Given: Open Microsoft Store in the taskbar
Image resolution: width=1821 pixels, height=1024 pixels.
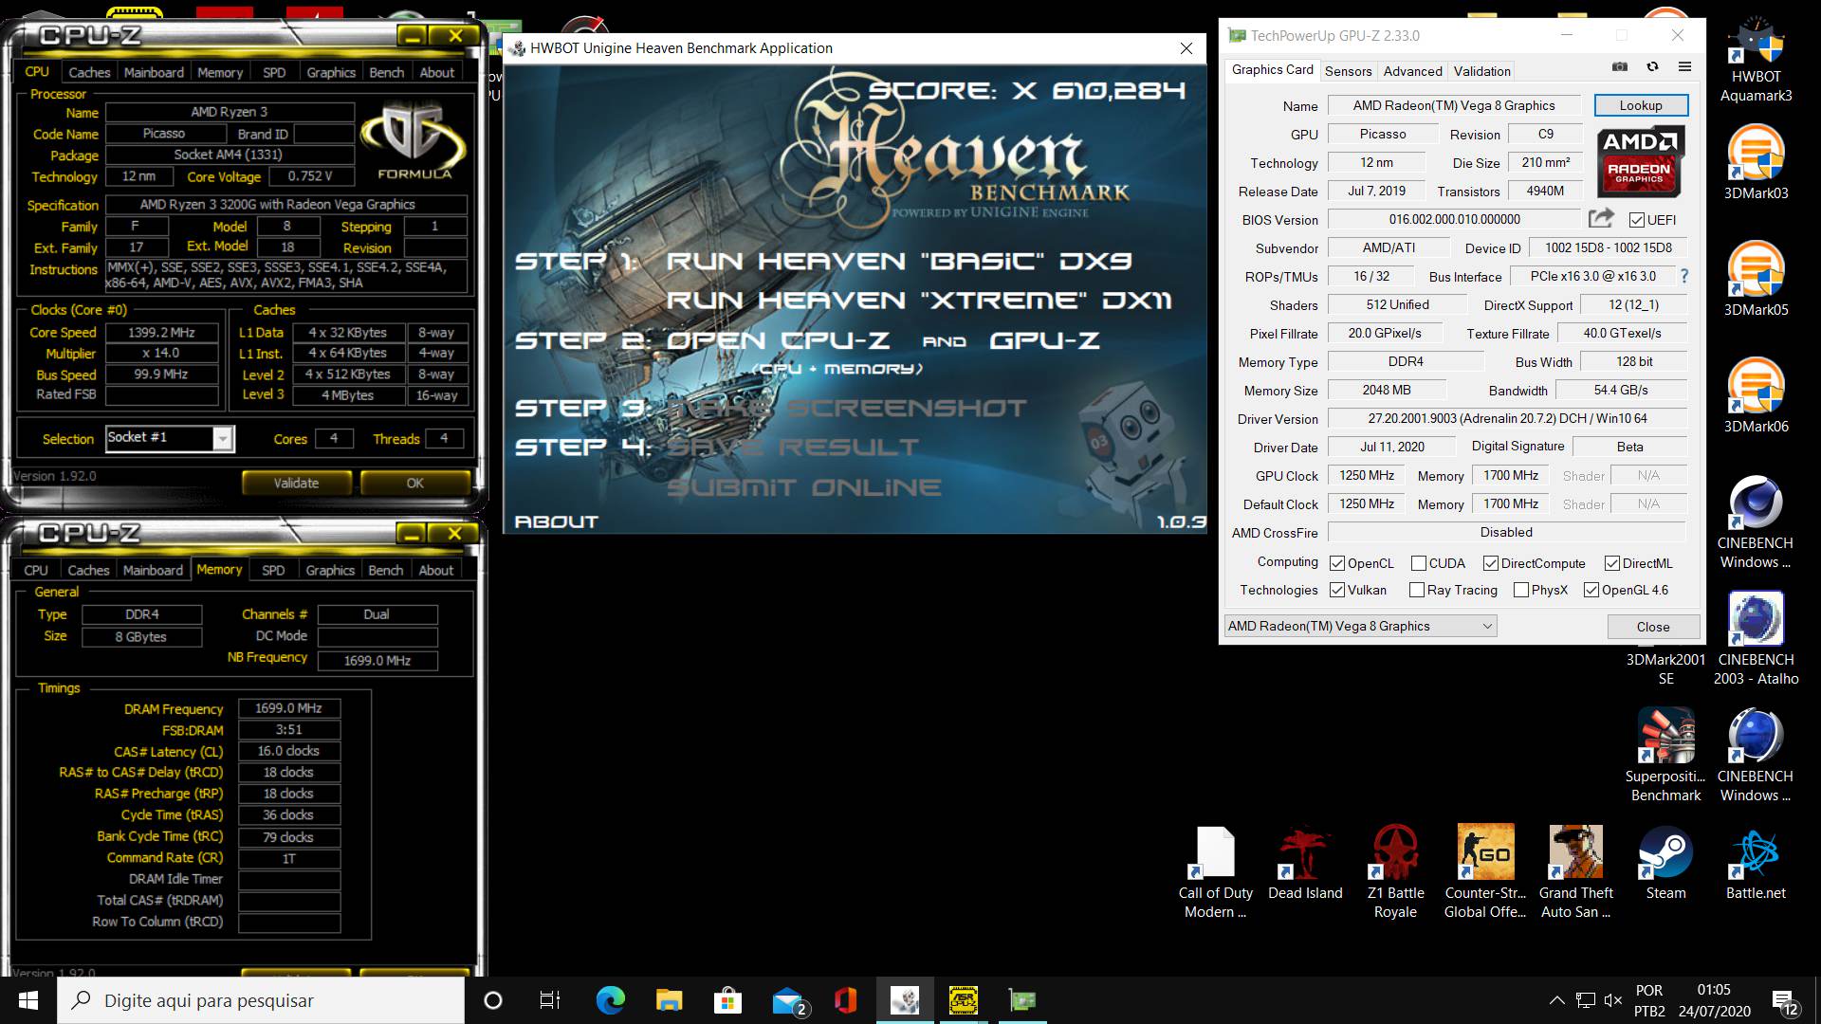Looking at the screenshot, I should (x=727, y=1000).
